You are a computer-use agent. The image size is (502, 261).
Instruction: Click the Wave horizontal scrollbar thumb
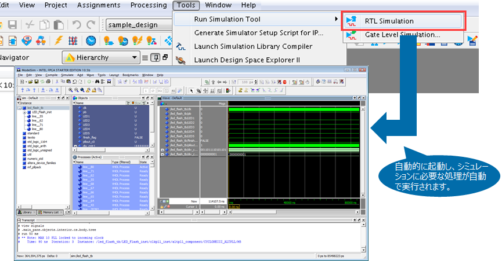[x=254, y=212]
